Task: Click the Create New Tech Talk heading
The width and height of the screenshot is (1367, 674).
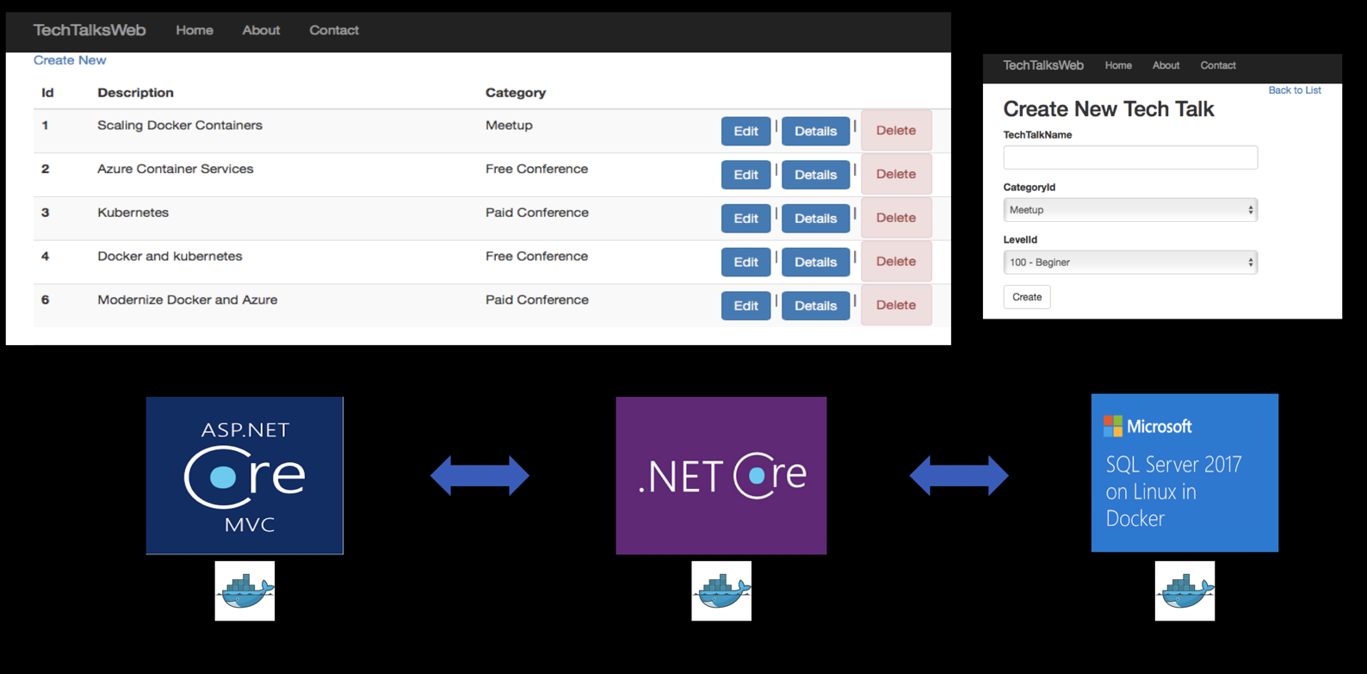Action: tap(1108, 109)
